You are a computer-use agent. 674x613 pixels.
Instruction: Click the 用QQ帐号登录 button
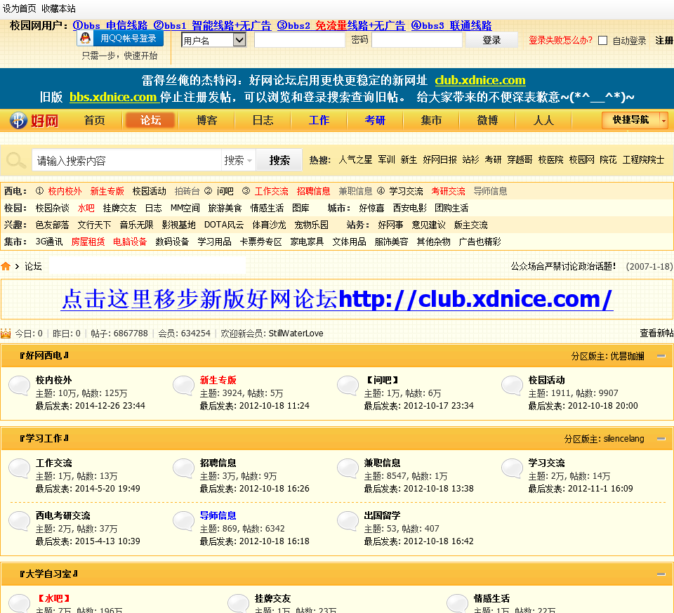[x=120, y=38]
